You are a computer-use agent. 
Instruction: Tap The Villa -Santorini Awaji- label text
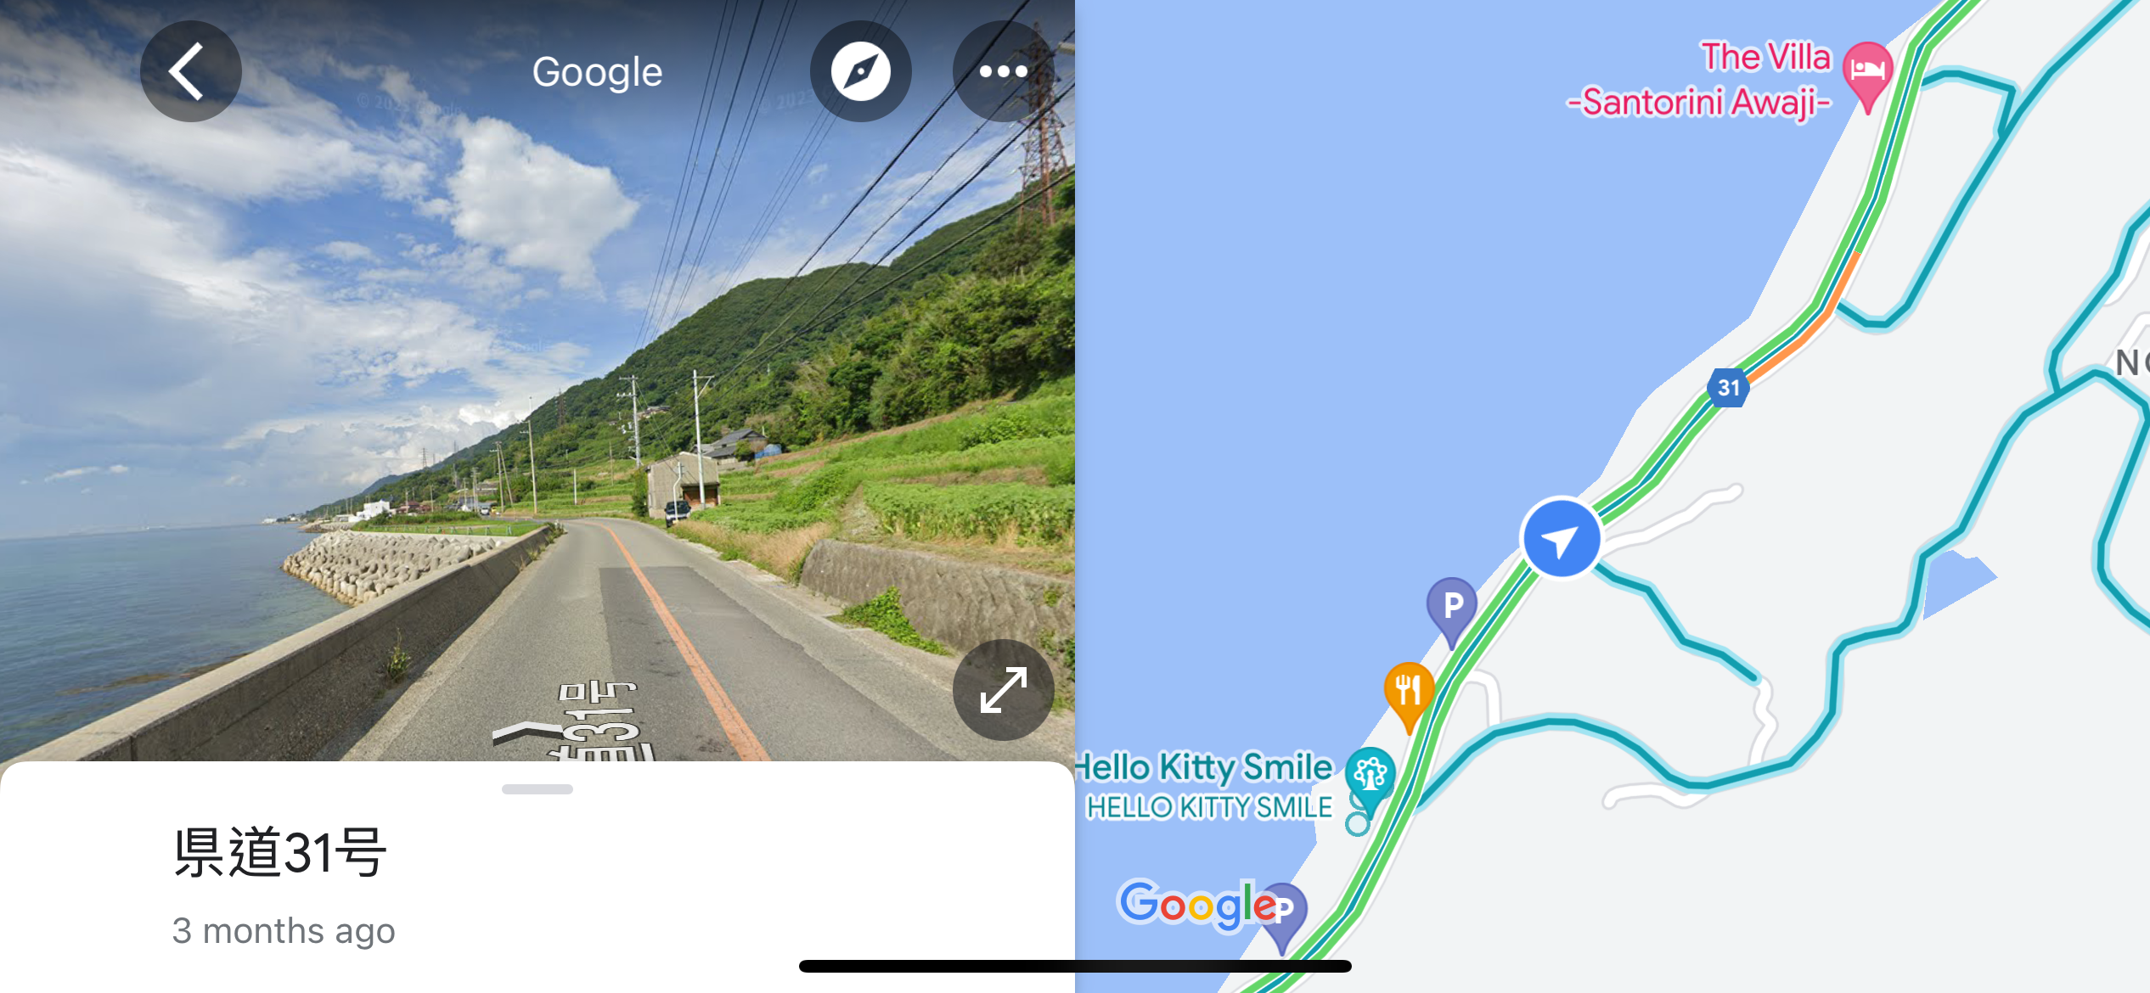click(1700, 80)
